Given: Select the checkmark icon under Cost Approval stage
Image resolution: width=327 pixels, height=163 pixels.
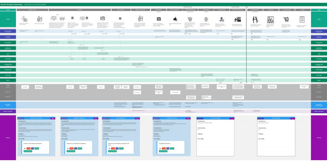Looking at the screenshot, I should [120, 19].
